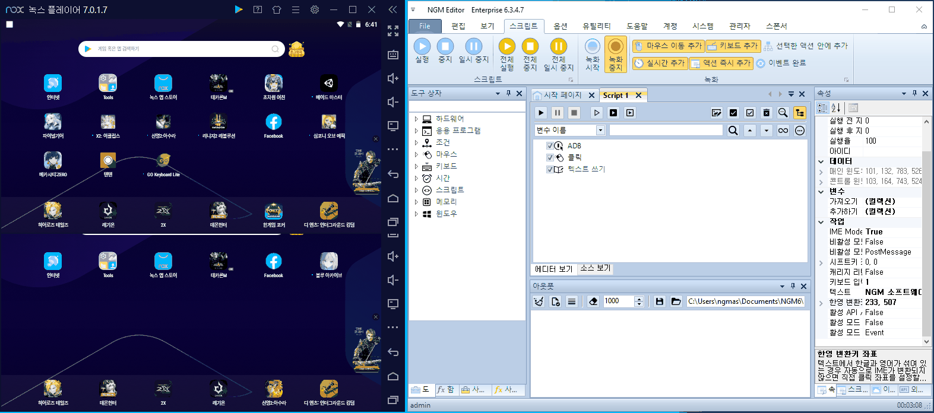Open the 변수 이름 dropdown
This screenshot has width=934, height=413.
[600, 131]
